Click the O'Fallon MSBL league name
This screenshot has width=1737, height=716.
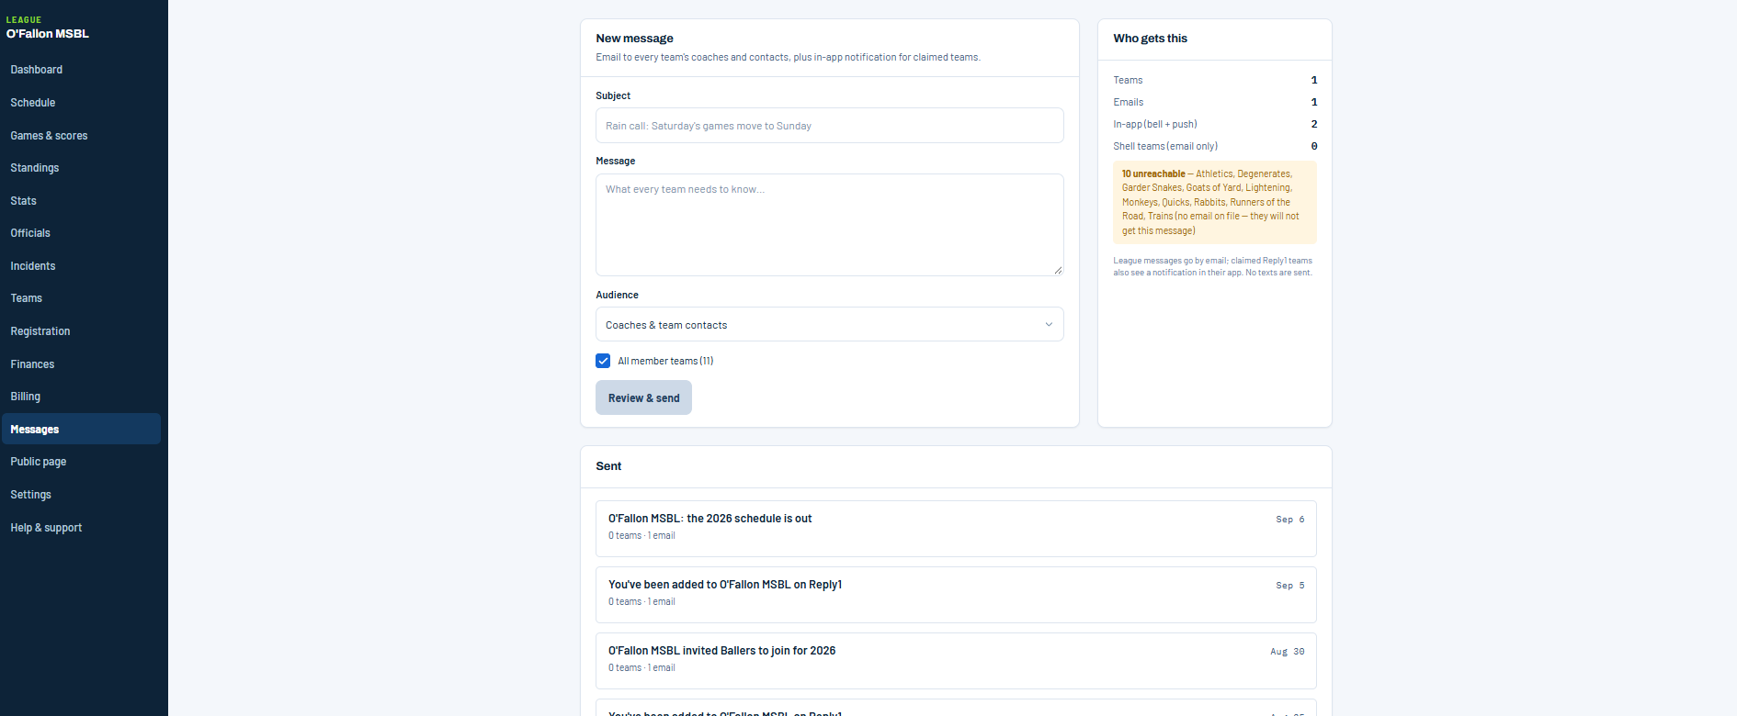(x=48, y=34)
